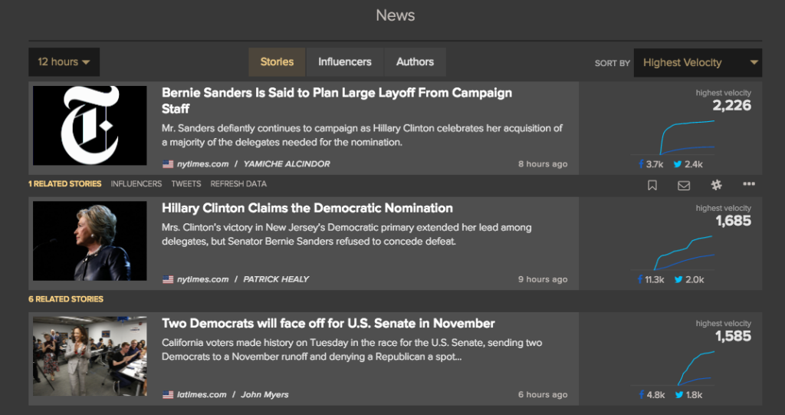Click Facebook icon showing 4.8k shares
The width and height of the screenshot is (785, 415).
point(641,394)
